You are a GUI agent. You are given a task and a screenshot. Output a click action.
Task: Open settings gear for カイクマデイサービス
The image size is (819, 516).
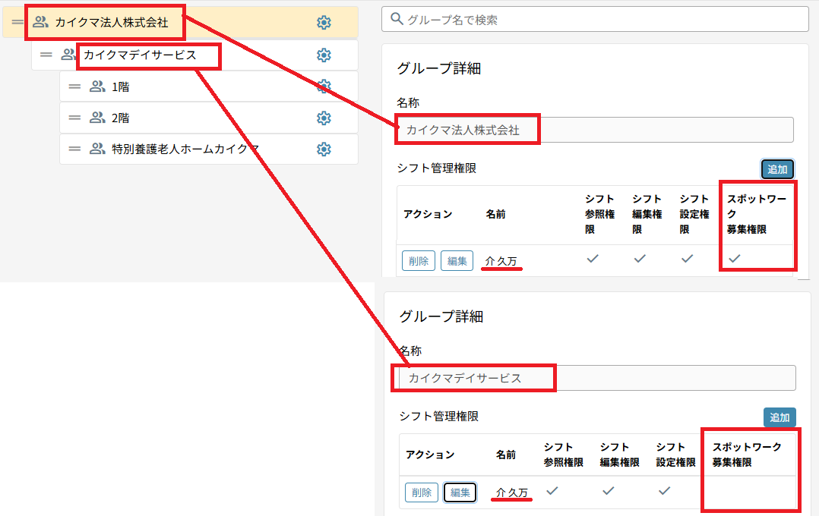pos(324,55)
